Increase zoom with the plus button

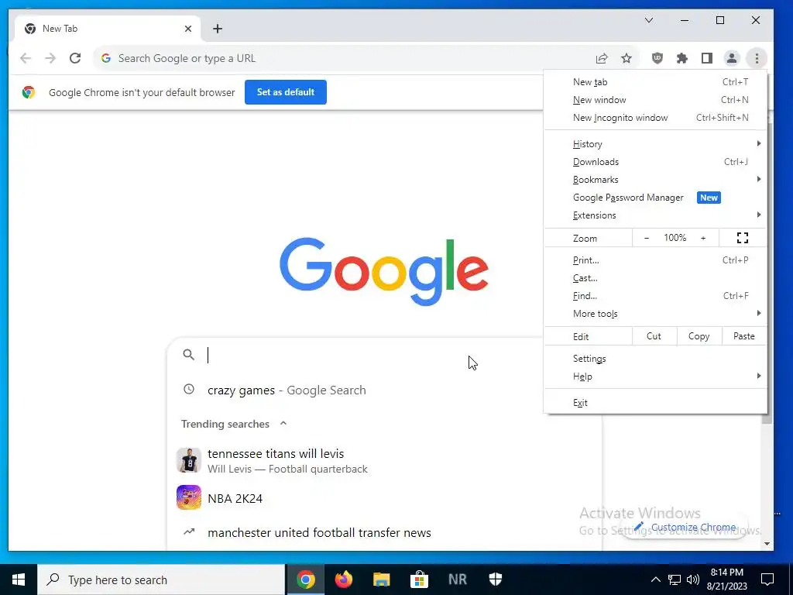click(703, 238)
